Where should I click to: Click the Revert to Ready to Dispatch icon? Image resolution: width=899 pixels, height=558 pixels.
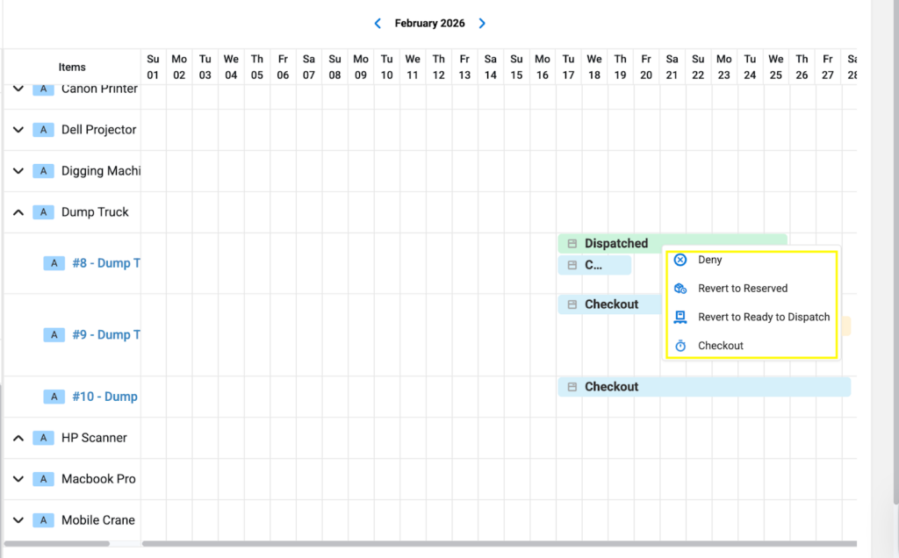pyautogui.click(x=680, y=317)
